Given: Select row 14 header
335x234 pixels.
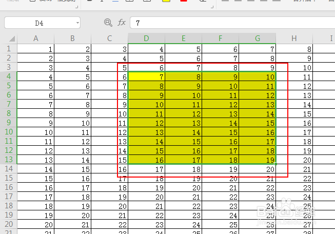Looking at the screenshot, I should 9,169.
